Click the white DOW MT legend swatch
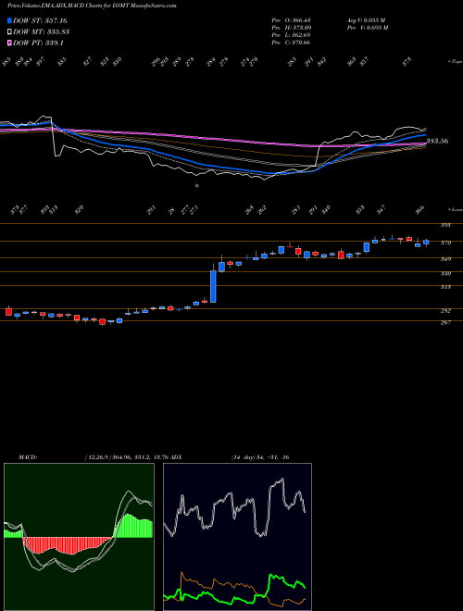 [x=9, y=31]
